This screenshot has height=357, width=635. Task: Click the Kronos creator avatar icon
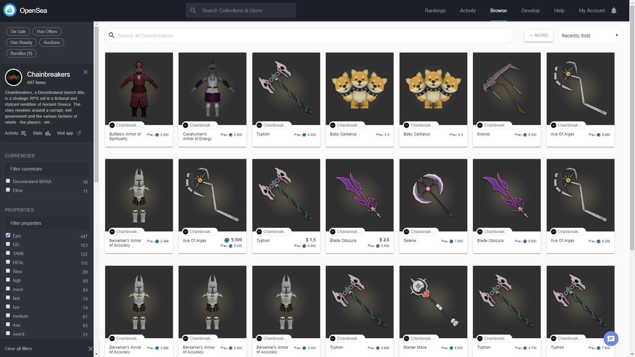480,125
